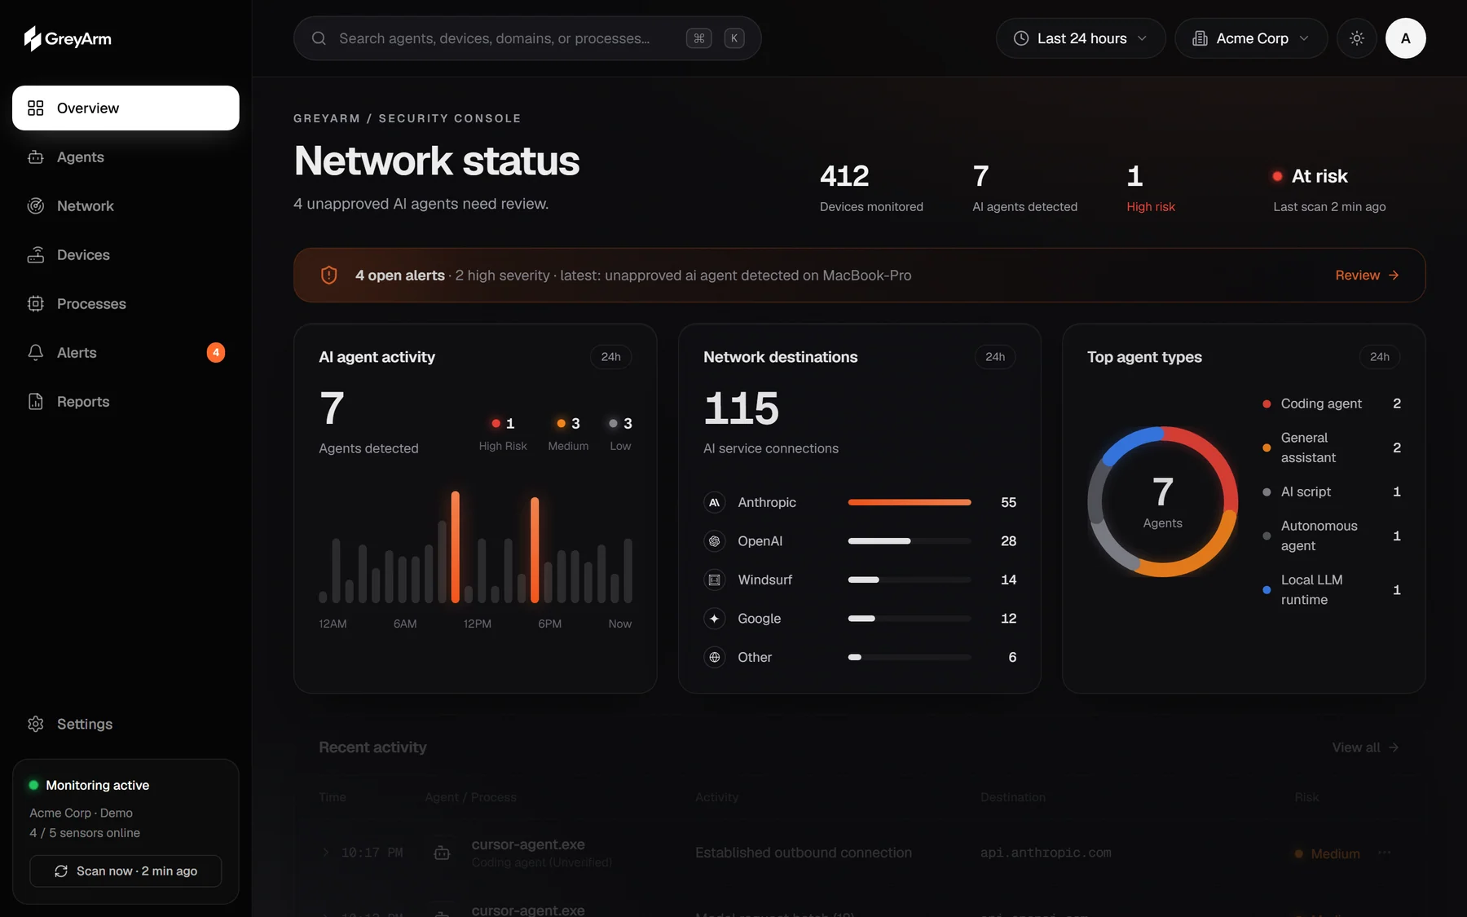
Task: Click the shield alert icon in banner
Action: point(329,276)
